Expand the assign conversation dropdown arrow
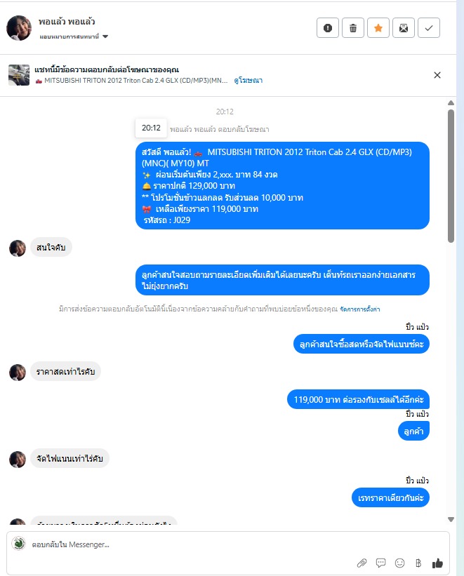Image resolution: width=464 pixels, height=576 pixels. pyautogui.click(x=105, y=36)
